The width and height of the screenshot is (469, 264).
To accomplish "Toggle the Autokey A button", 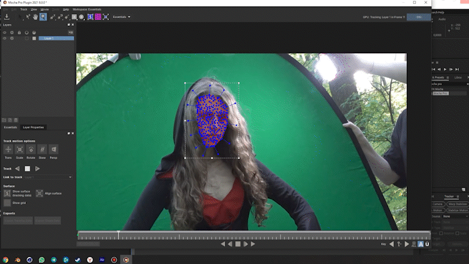I will click(x=420, y=244).
